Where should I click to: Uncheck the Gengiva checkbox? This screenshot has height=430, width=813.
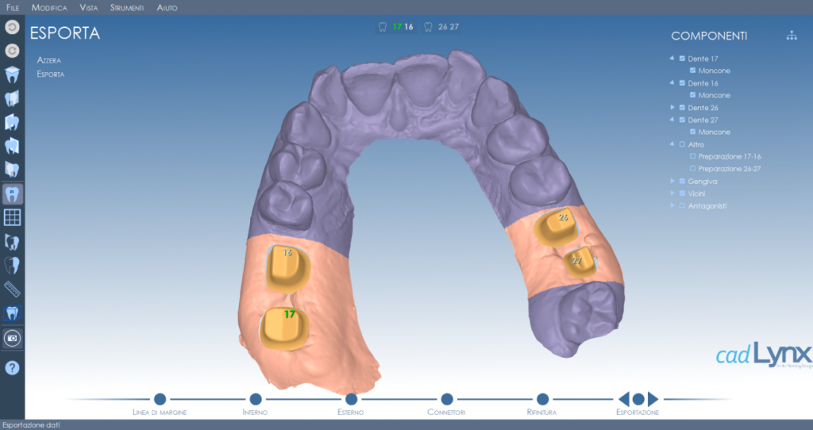[x=682, y=181]
